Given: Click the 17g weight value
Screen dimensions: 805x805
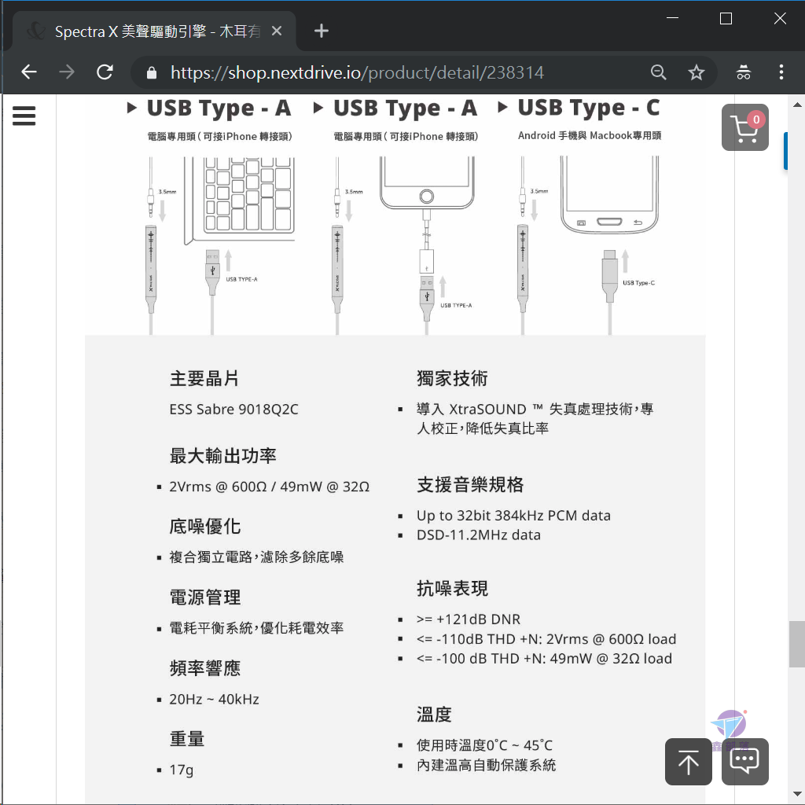Looking at the screenshot, I should [182, 770].
